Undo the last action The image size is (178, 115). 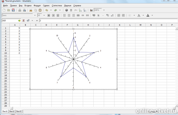click(x=47, y=10)
